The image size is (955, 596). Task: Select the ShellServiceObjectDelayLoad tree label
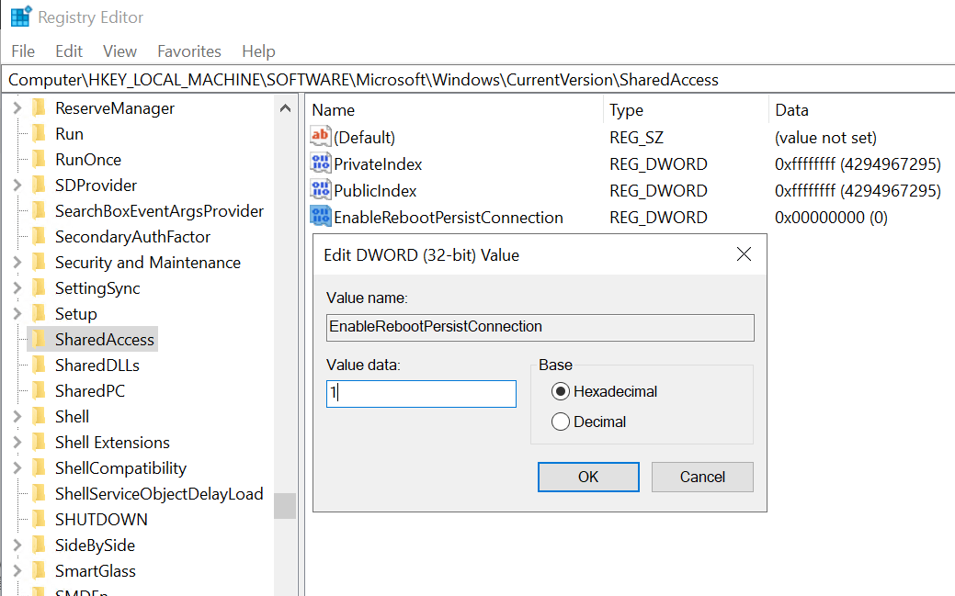159,494
